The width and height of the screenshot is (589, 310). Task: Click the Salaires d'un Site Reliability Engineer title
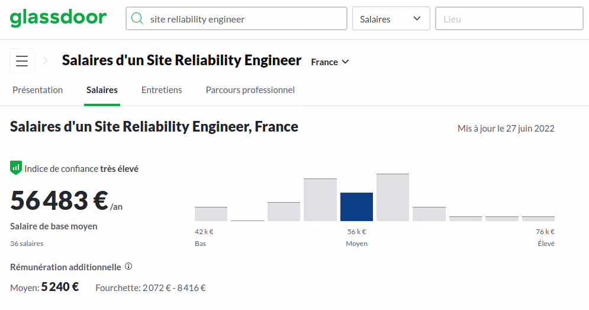pos(182,60)
